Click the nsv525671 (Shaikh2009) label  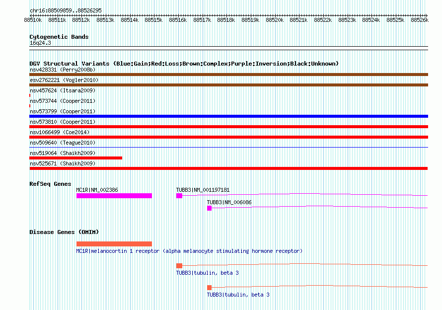[x=63, y=163]
